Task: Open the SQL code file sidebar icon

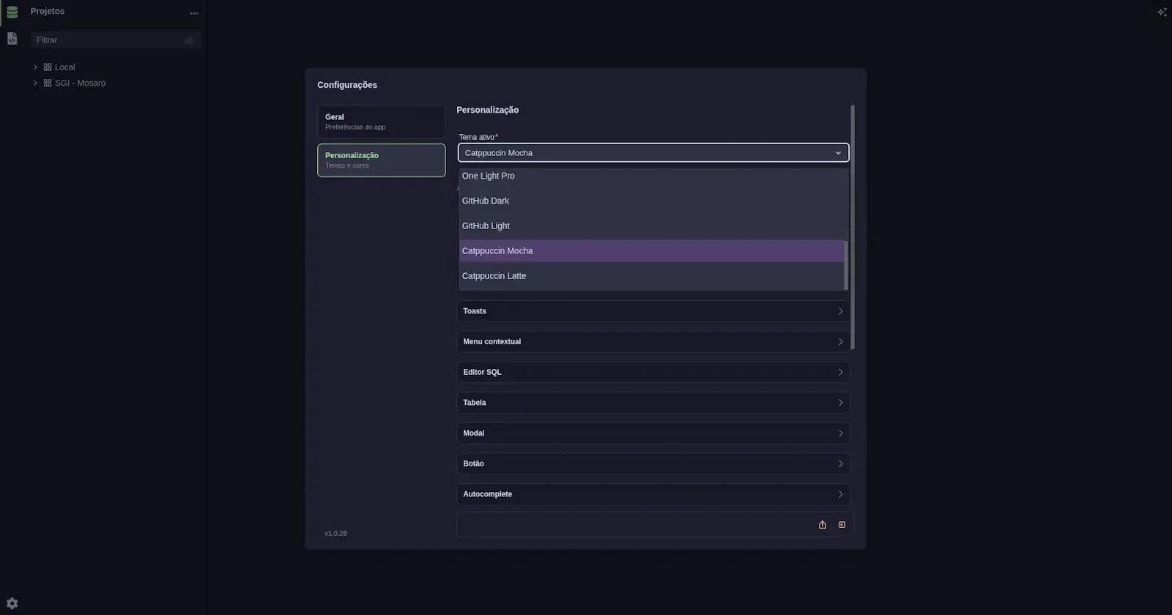Action: pos(12,38)
